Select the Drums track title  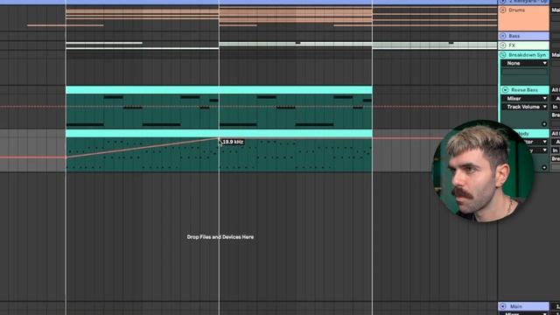pos(517,10)
